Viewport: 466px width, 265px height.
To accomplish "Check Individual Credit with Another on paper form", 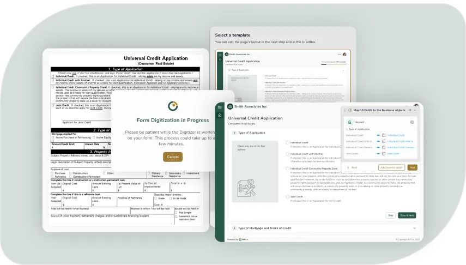I will (x=53, y=80).
